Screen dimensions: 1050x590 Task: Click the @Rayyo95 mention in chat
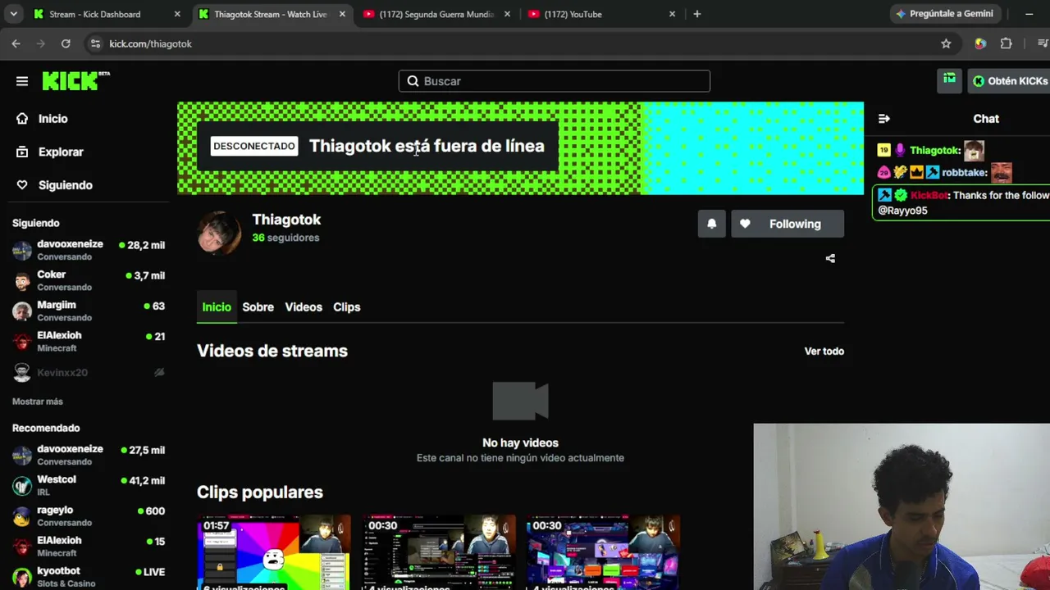pos(903,211)
